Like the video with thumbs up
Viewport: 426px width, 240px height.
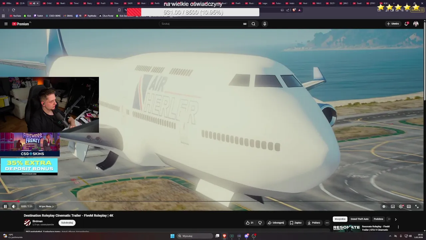click(x=250, y=223)
